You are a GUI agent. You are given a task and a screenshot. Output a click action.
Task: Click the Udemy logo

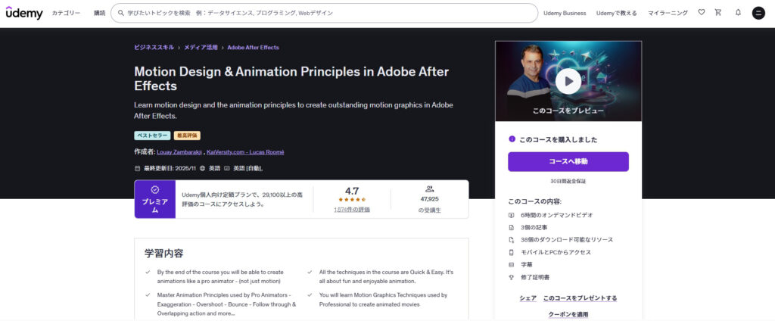point(25,13)
